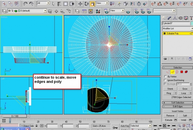Select the Bind to Space Warp tool

(x=17, y=4)
